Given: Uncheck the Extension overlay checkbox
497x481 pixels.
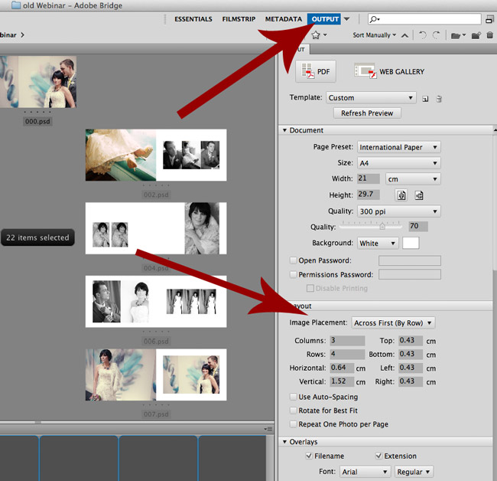Looking at the screenshot, I should point(378,456).
